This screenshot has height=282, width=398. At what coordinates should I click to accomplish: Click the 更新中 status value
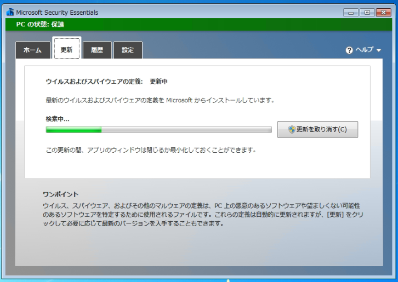(158, 82)
